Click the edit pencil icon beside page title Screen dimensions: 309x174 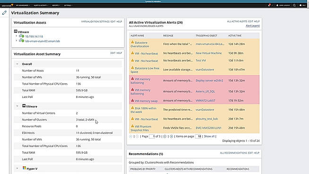tap(5, 13)
